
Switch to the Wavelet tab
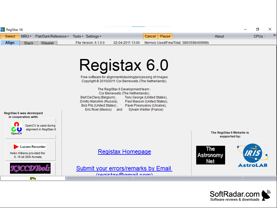48,43
